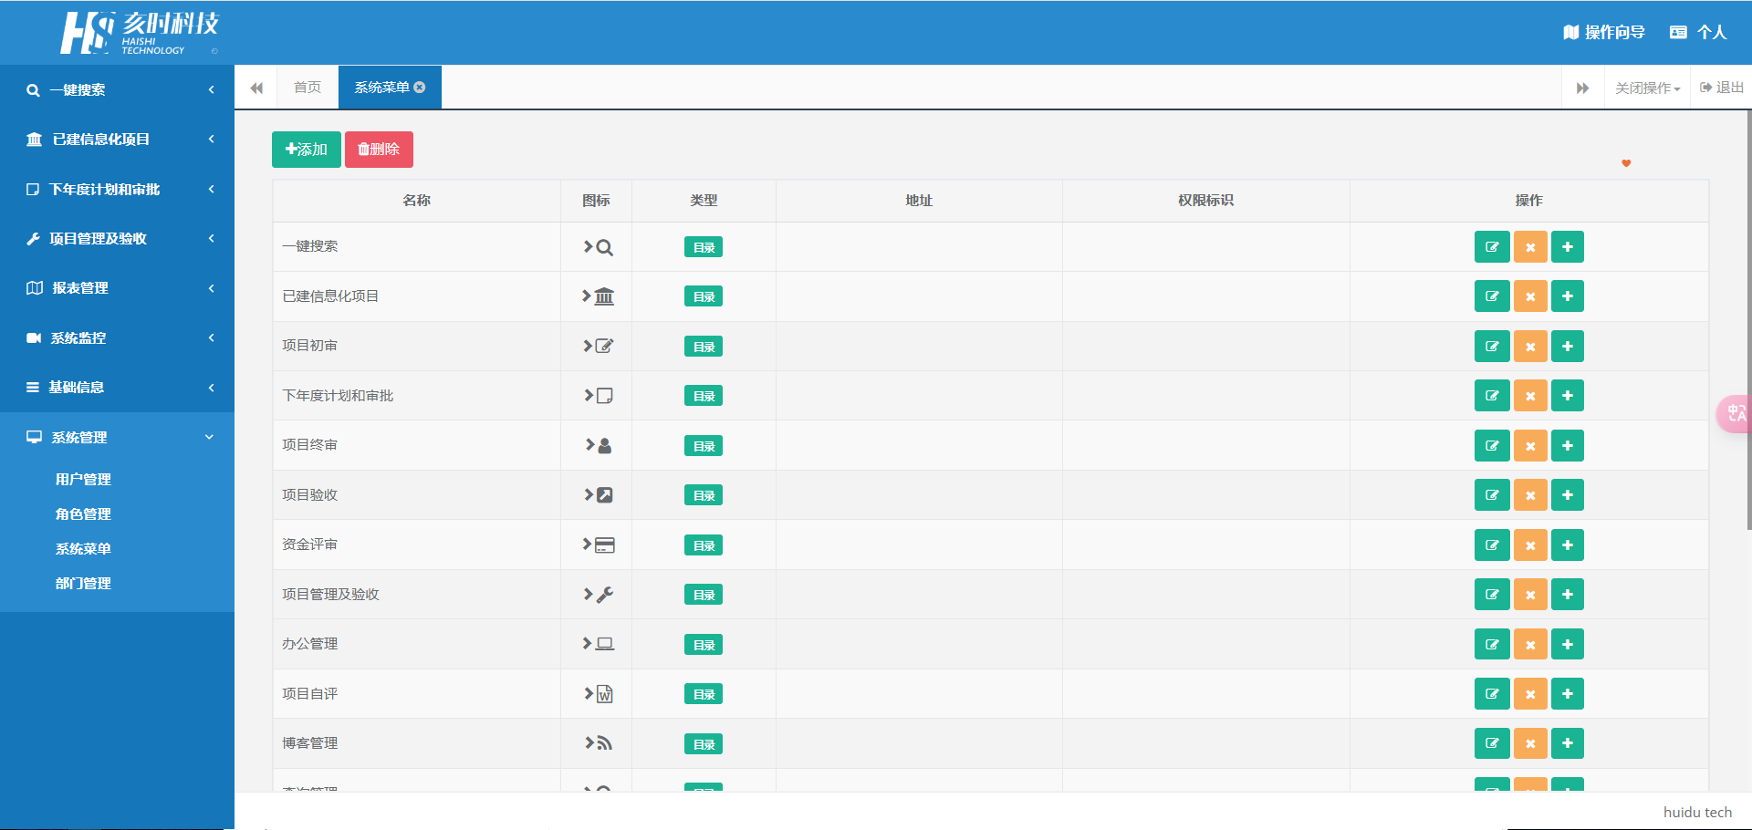Edit the 项目终审 row

(x=1492, y=446)
